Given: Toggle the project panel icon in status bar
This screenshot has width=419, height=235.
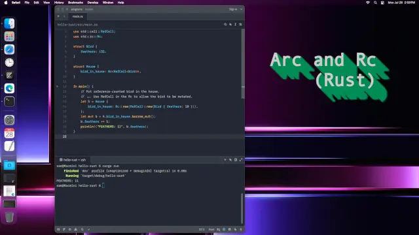Looking at the screenshot, I should point(58,229).
